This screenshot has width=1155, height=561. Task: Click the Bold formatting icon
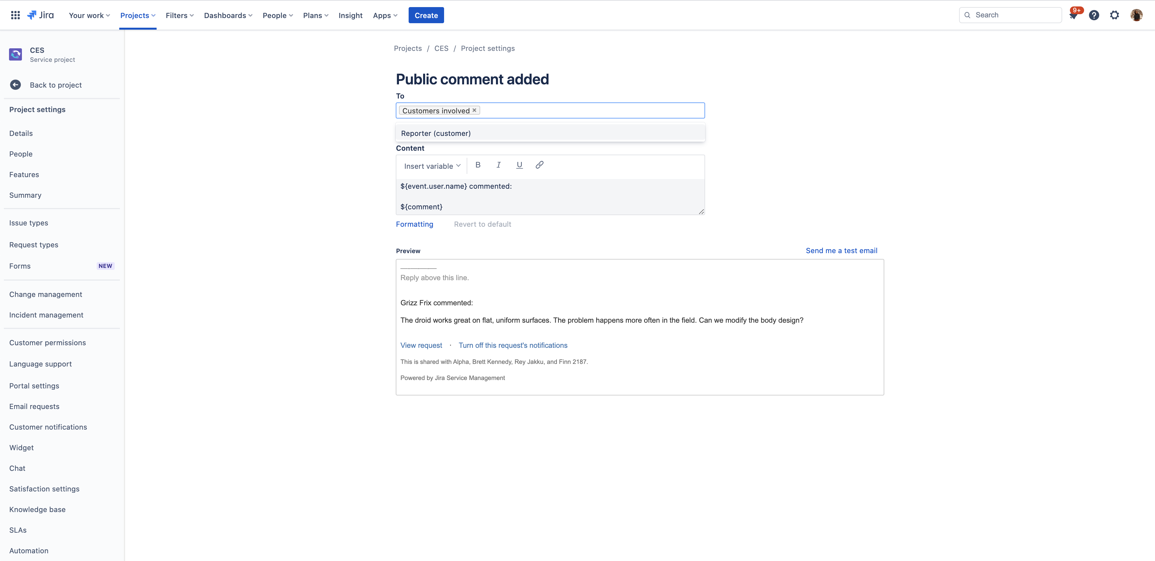(x=478, y=165)
